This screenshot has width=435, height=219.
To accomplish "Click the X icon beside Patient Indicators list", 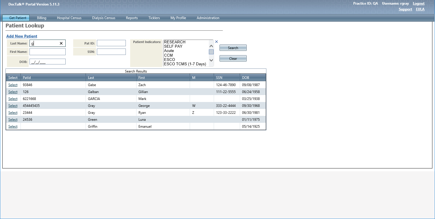I will click(216, 42).
